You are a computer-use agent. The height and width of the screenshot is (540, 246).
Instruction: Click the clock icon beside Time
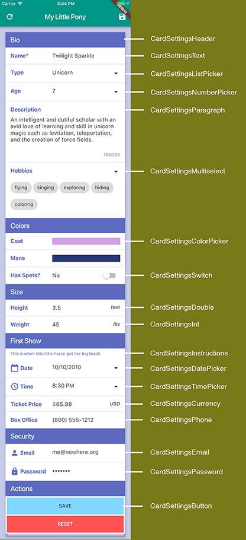point(14,386)
